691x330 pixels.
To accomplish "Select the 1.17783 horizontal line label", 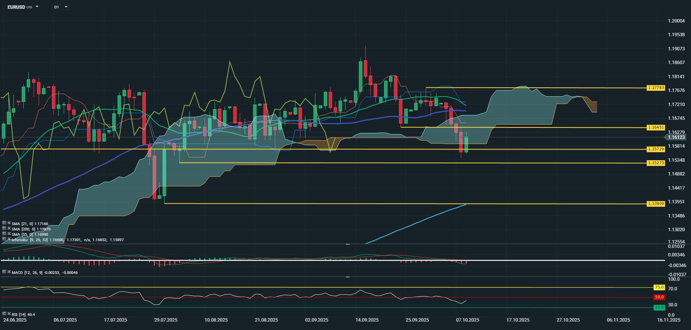I will coord(656,88).
